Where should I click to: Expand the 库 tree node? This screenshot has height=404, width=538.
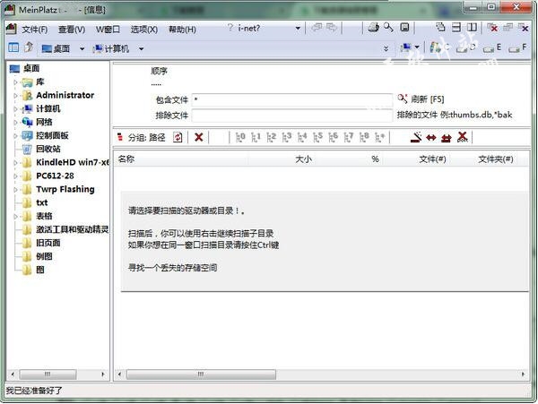[x=15, y=82]
